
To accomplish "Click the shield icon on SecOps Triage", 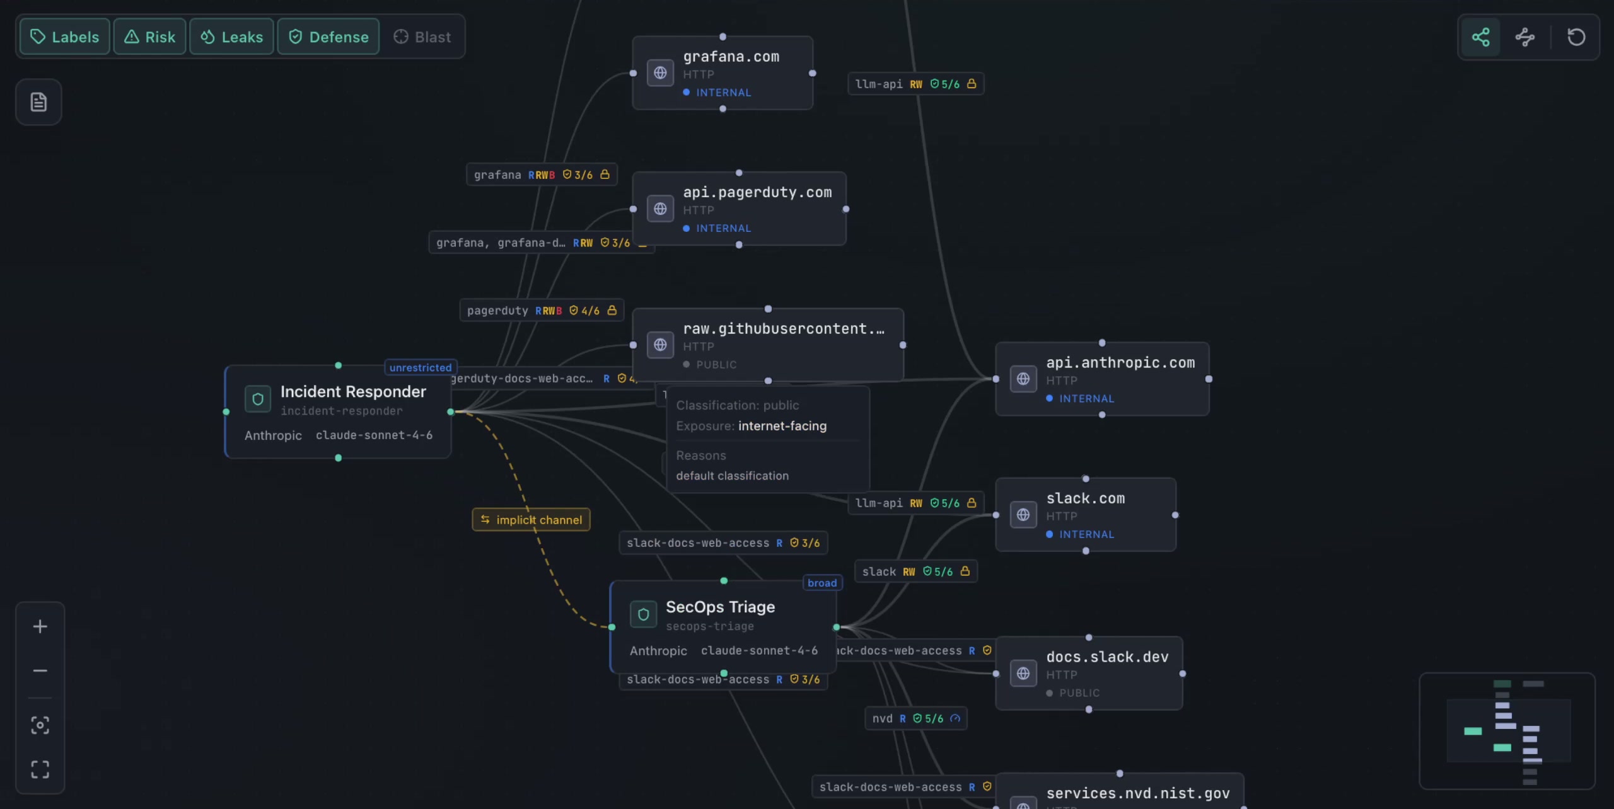I will coord(642,614).
